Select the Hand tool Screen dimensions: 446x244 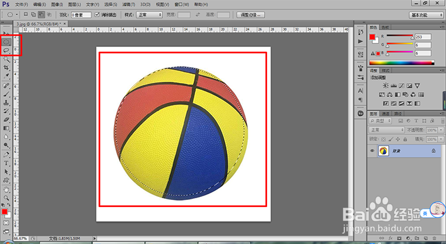click(7, 190)
